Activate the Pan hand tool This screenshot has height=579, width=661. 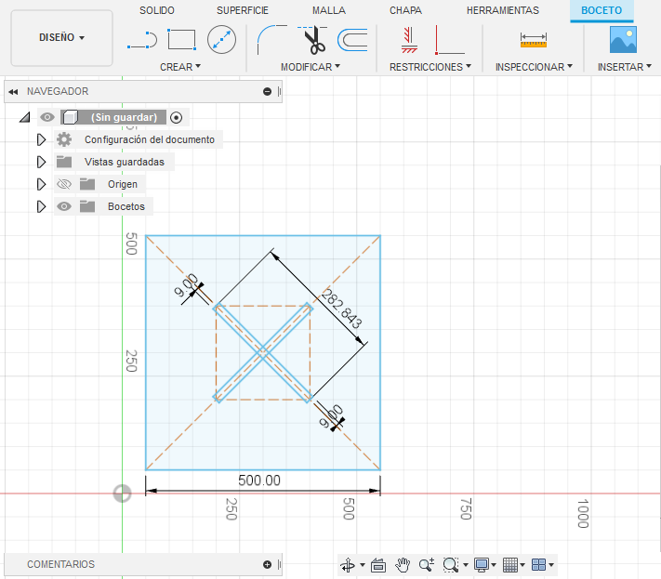coord(403,565)
